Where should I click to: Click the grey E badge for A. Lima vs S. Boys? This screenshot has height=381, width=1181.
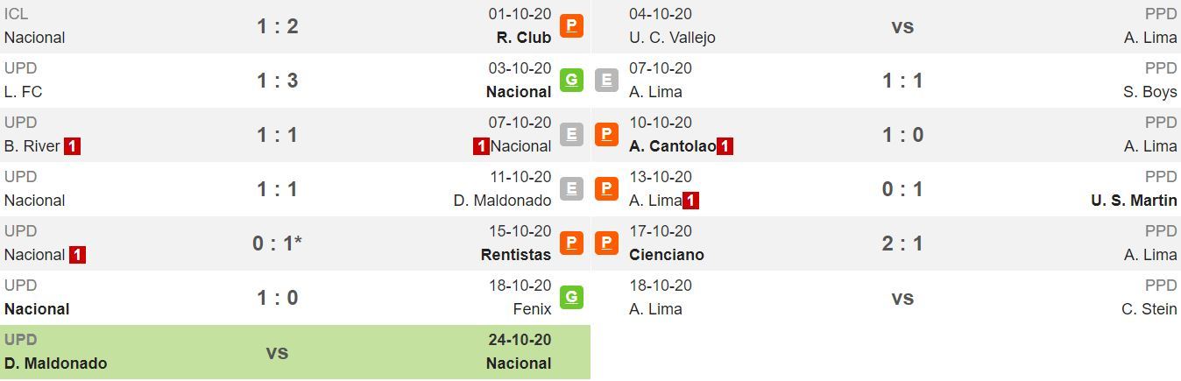(x=606, y=80)
